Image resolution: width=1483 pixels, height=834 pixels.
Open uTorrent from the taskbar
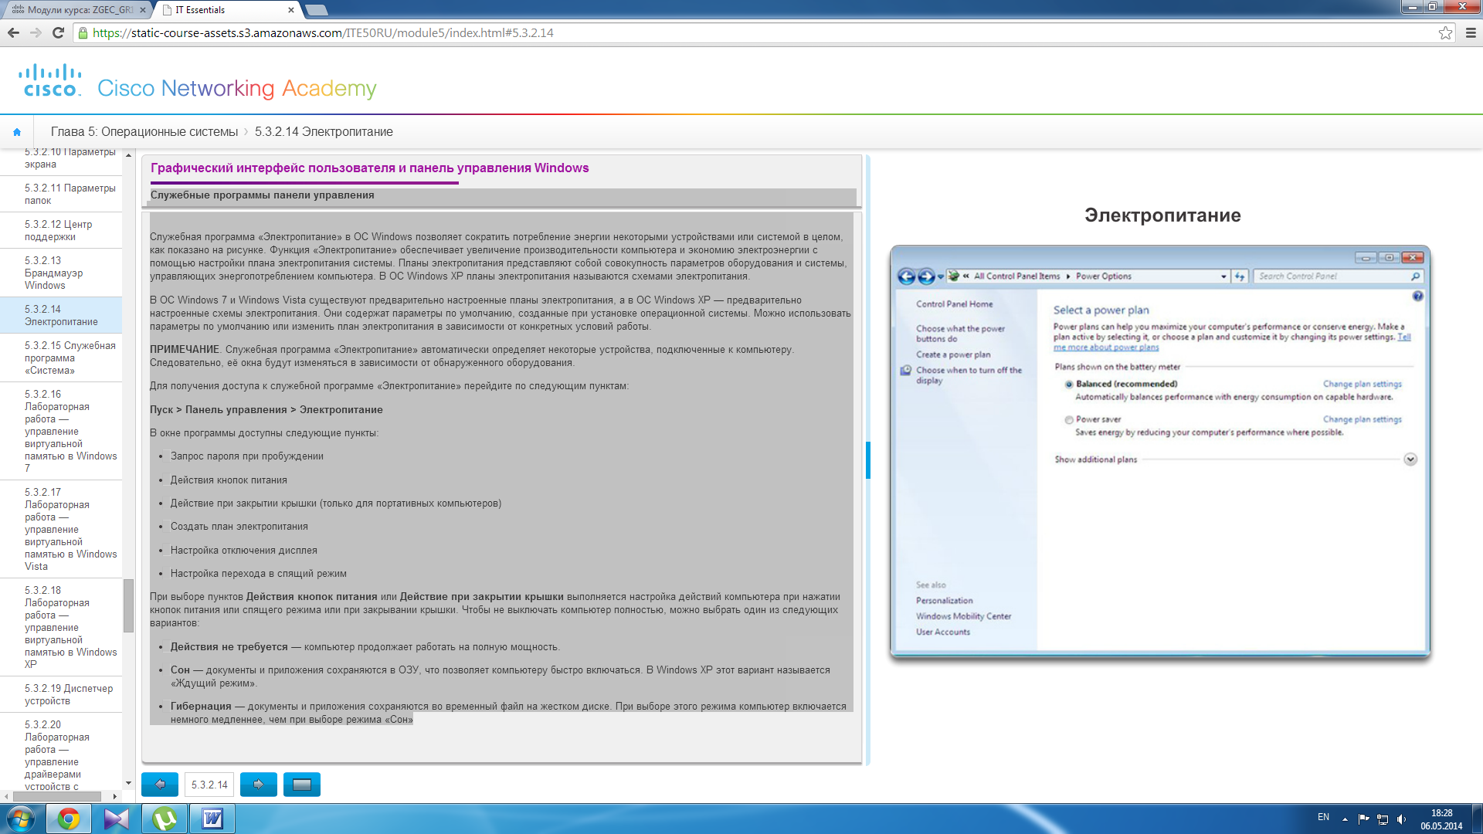pyautogui.click(x=165, y=819)
